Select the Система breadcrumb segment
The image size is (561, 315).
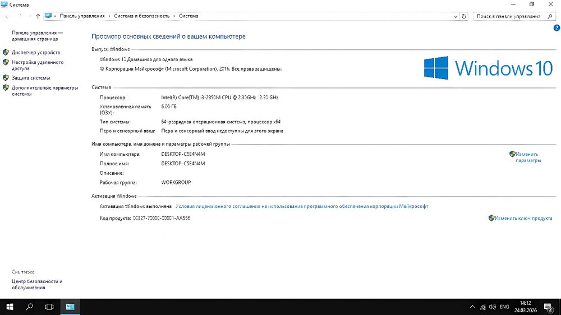188,16
